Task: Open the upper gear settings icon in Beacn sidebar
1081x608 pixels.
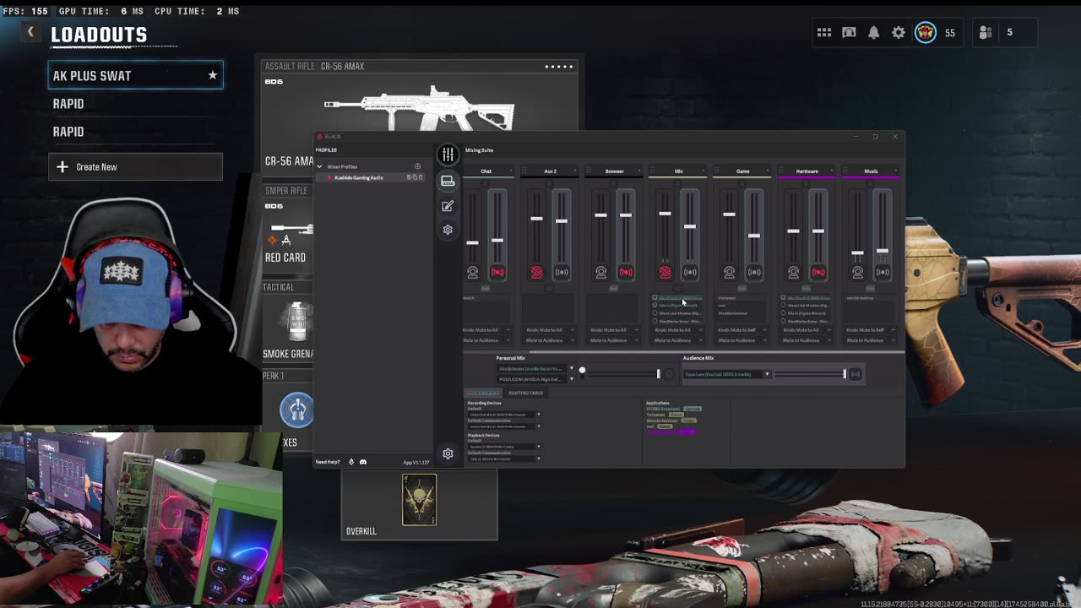Action: pos(448,230)
